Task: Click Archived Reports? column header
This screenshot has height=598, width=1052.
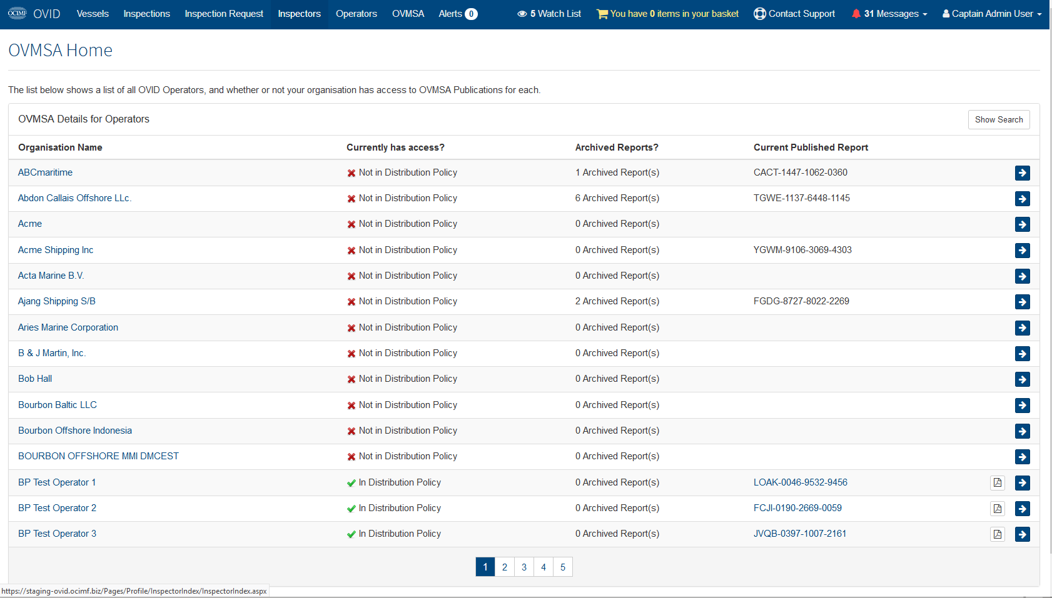Action: point(617,147)
